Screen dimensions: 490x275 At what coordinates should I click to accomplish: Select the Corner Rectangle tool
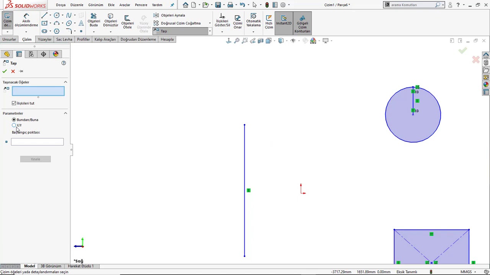coord(44,23)
